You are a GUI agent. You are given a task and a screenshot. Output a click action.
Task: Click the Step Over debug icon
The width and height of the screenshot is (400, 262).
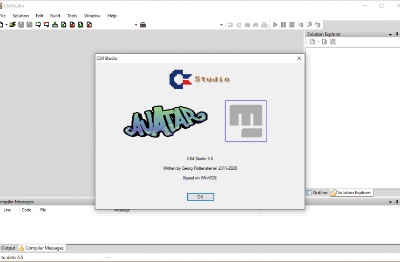click(x=309, y=25)
